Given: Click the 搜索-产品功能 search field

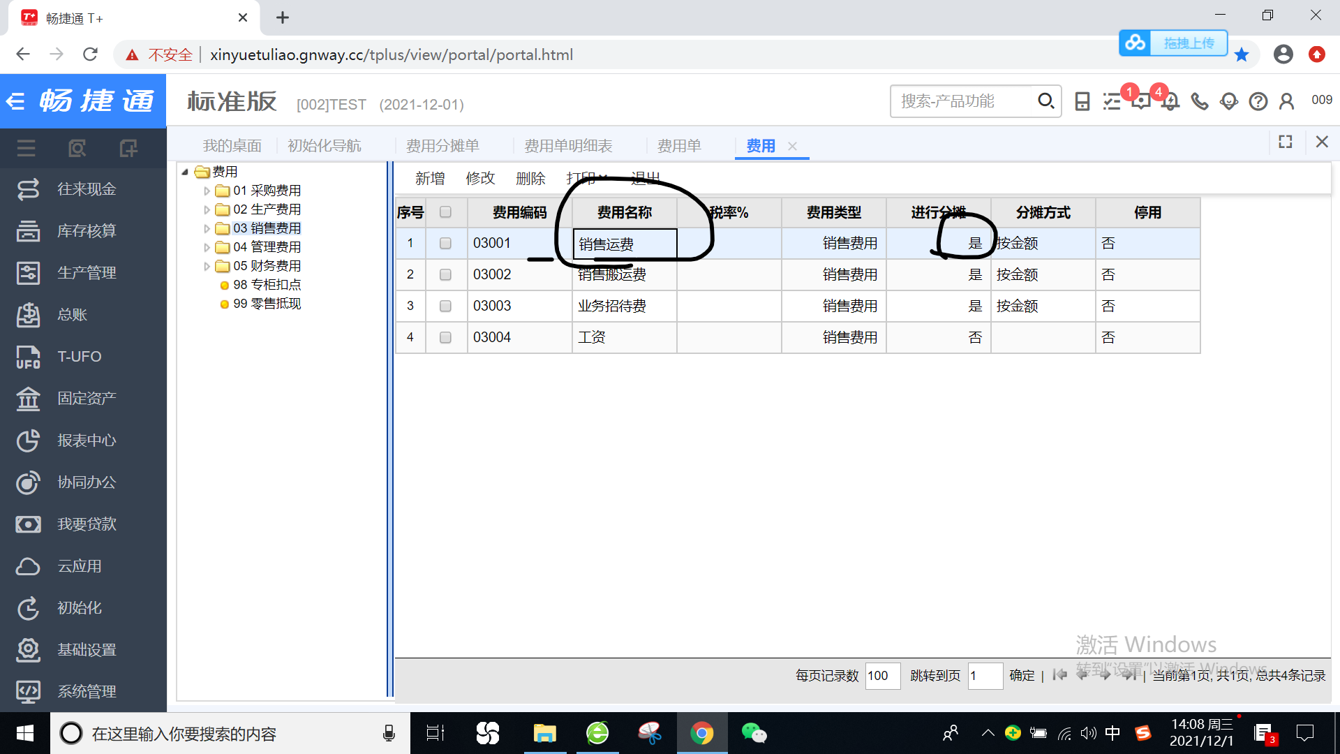Looking at the screenshot, I should 962,101.
